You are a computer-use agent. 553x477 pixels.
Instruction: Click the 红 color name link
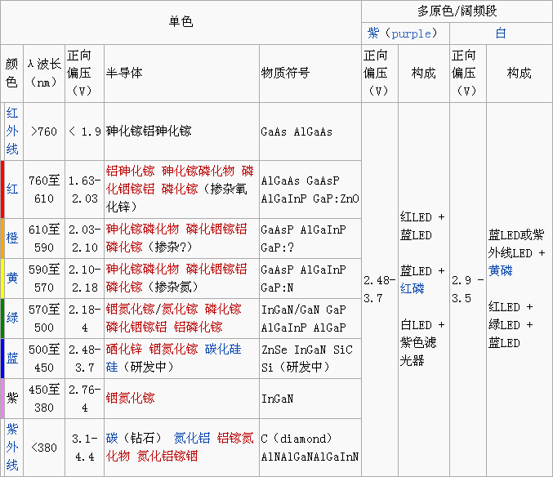click(x=12, y=189)
